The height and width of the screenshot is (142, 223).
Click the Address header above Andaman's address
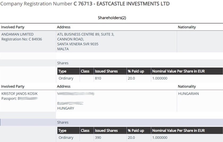63,27
